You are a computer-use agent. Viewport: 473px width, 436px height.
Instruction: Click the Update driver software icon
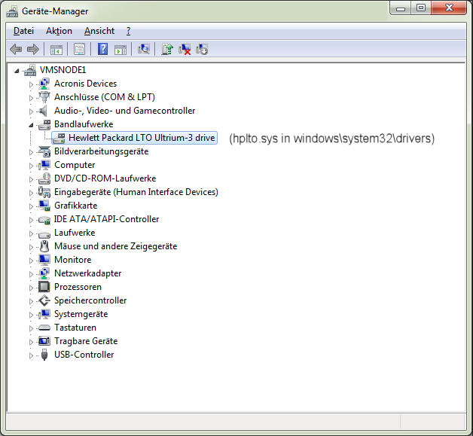click(167, 50)
